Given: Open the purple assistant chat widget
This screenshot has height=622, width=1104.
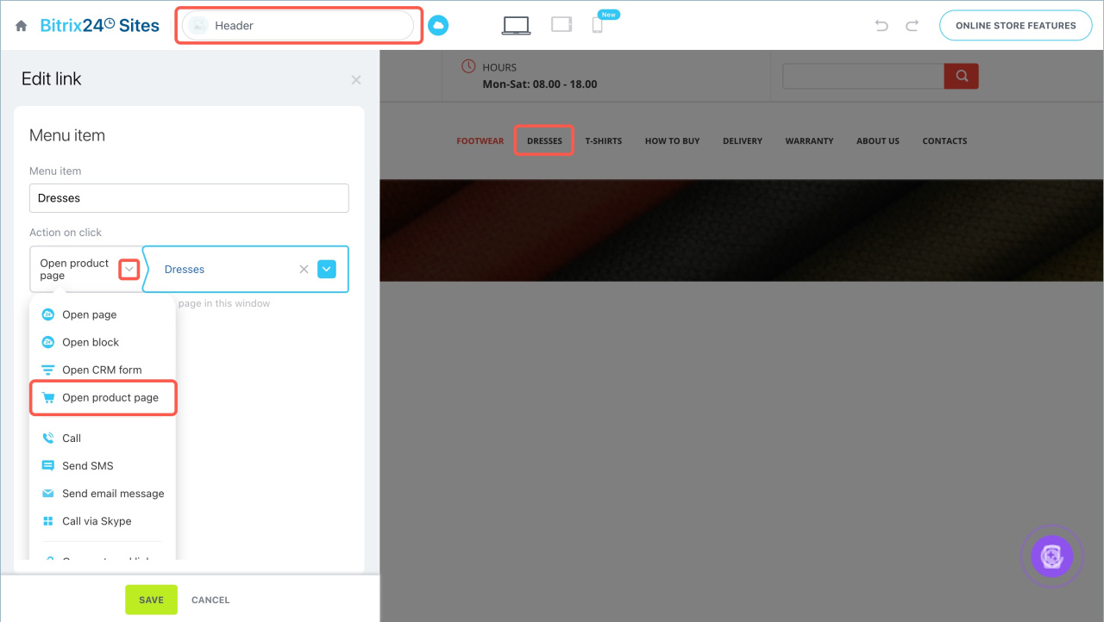Looking at the screenshot, I should click(1051, 556).
